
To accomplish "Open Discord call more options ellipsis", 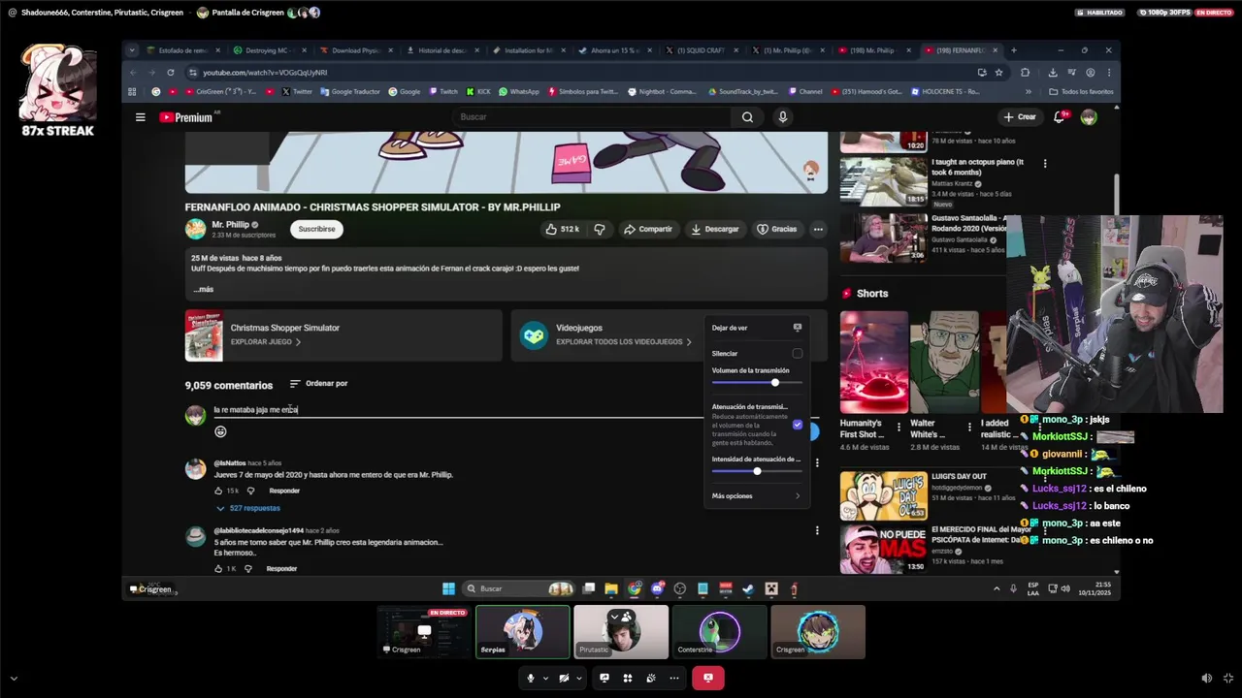I will (674, 679).
